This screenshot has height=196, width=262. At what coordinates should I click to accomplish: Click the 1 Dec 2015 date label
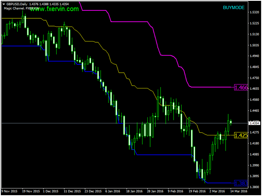click(50, 191)
